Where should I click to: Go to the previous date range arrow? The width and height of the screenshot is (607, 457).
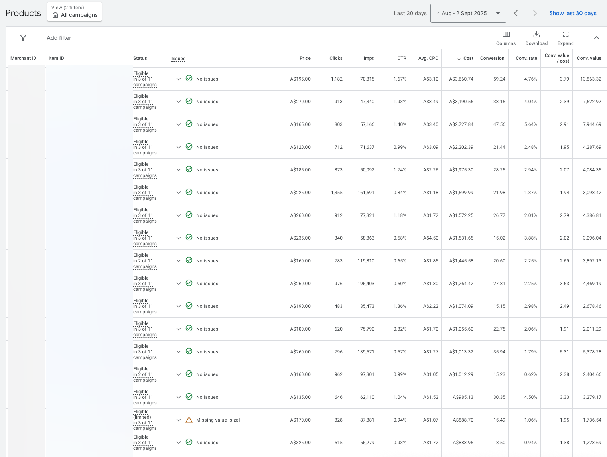(x=516, y=13)
